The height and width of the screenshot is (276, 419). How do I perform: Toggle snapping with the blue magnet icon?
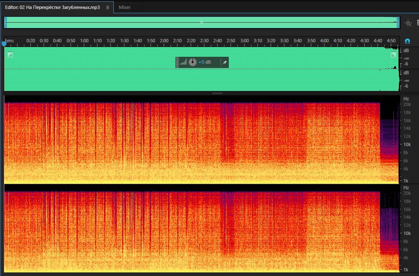(x=407, y=41)
